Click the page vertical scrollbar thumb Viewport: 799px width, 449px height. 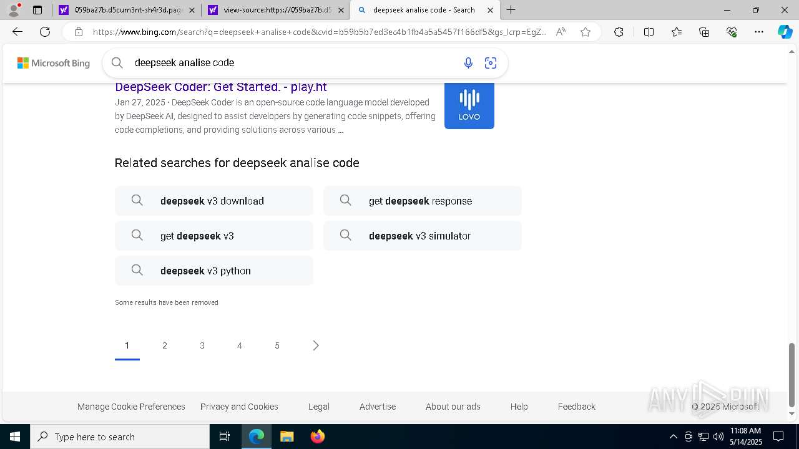coord(792,374)
